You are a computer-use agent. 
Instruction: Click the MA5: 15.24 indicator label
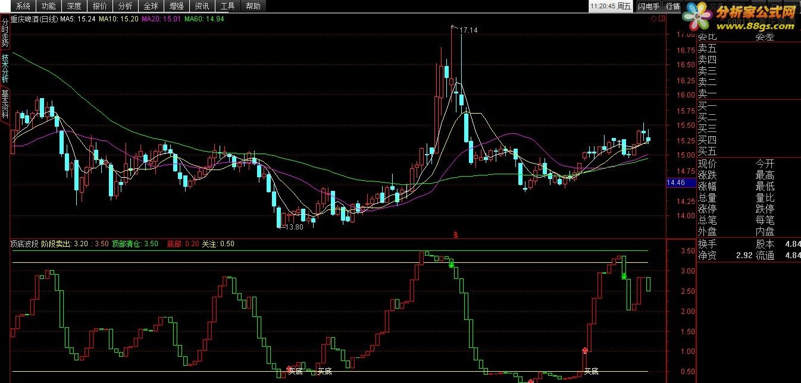[x=79, y=19]
